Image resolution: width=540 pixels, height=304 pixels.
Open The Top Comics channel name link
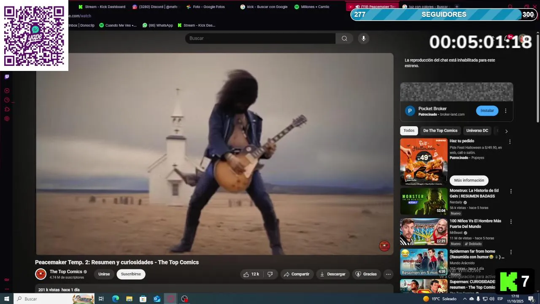tap(66, 271)
